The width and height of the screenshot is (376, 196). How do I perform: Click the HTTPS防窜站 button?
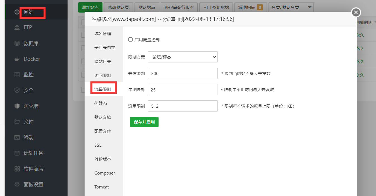(216, 7)
